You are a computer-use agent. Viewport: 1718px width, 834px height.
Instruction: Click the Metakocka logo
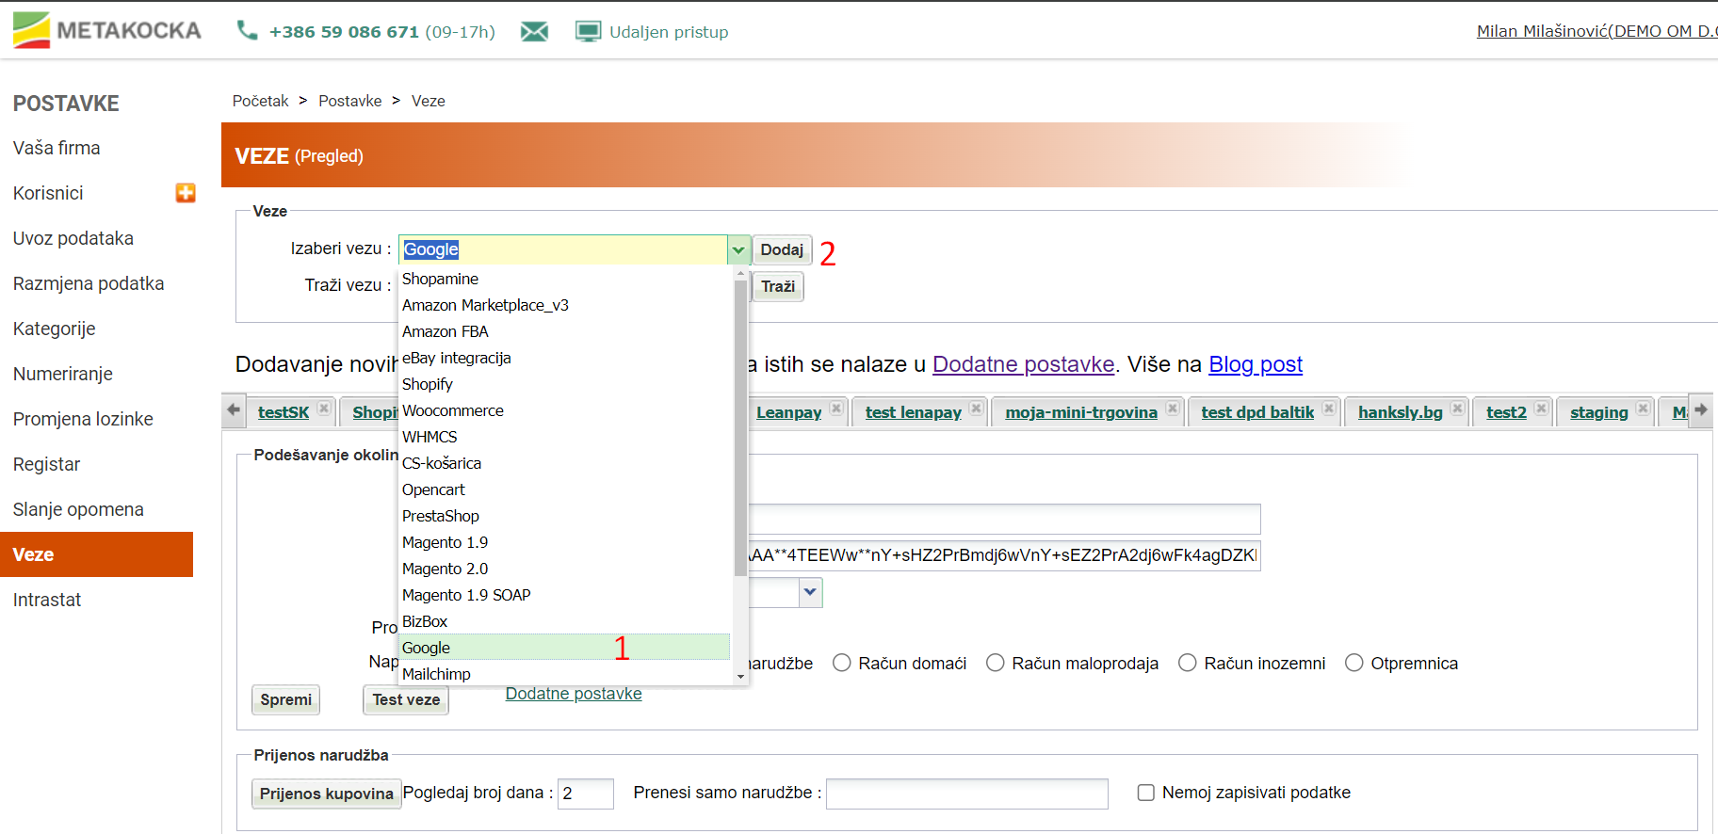[106, 30]
